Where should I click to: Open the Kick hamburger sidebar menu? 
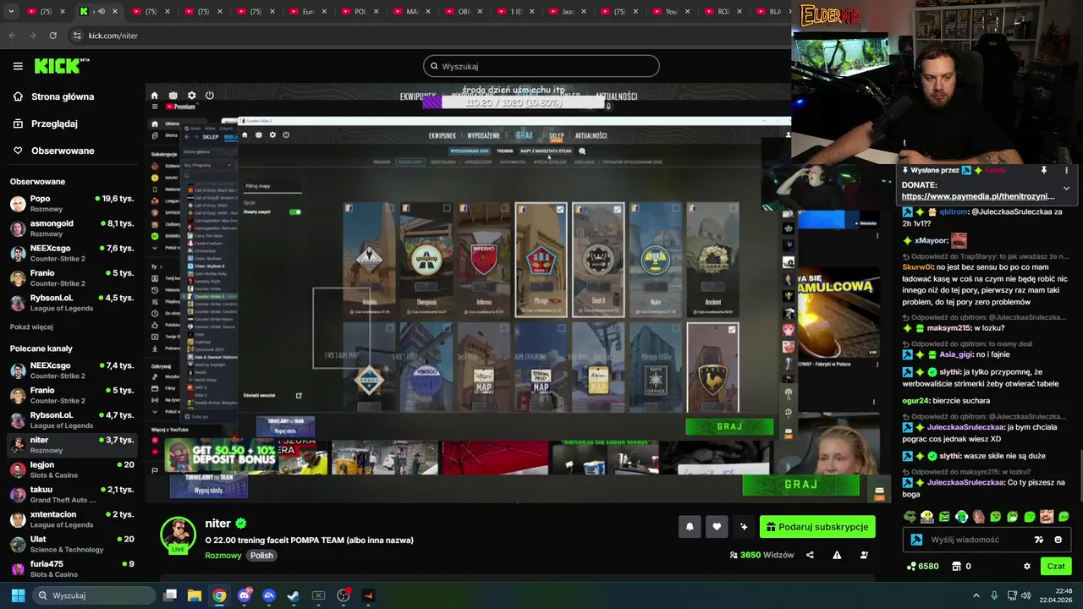tap(18, 66)
